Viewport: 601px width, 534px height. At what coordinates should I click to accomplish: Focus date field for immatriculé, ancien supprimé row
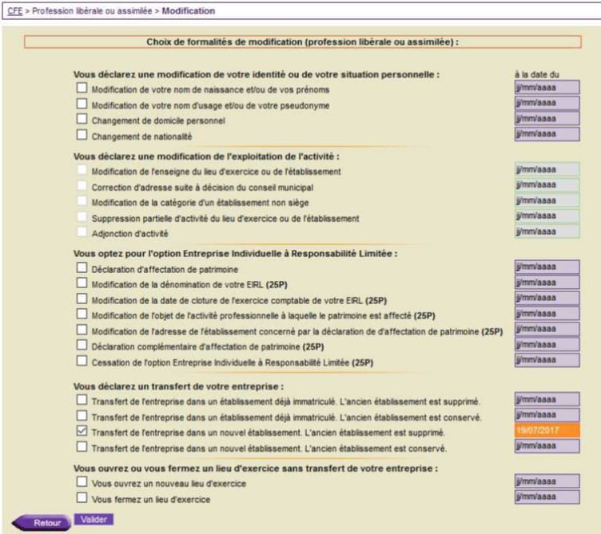point(547,399)
